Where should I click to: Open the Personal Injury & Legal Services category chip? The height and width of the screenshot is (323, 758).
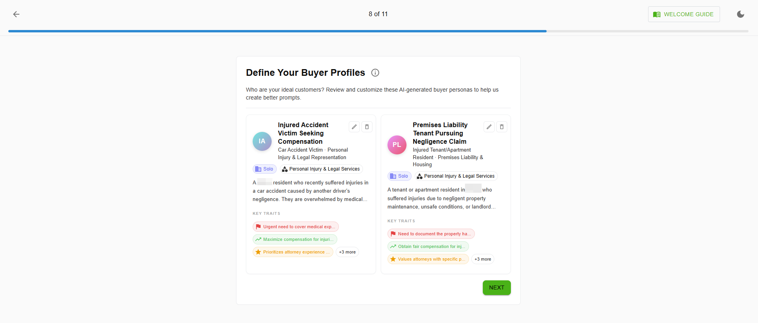321,169
